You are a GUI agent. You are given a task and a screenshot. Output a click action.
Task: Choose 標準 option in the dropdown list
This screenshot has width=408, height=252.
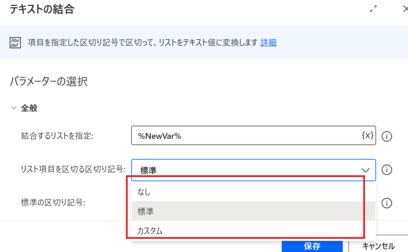pyautogui.click(x=254, y=211)
